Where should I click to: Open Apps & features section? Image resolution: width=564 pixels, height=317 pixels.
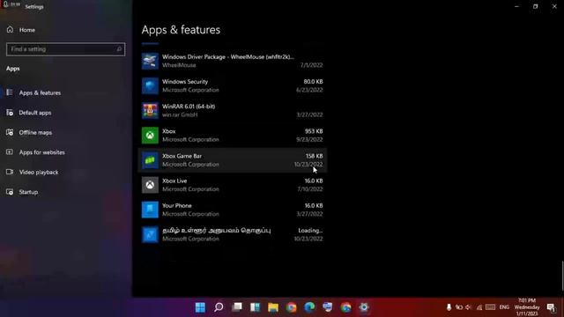point(40,92)
